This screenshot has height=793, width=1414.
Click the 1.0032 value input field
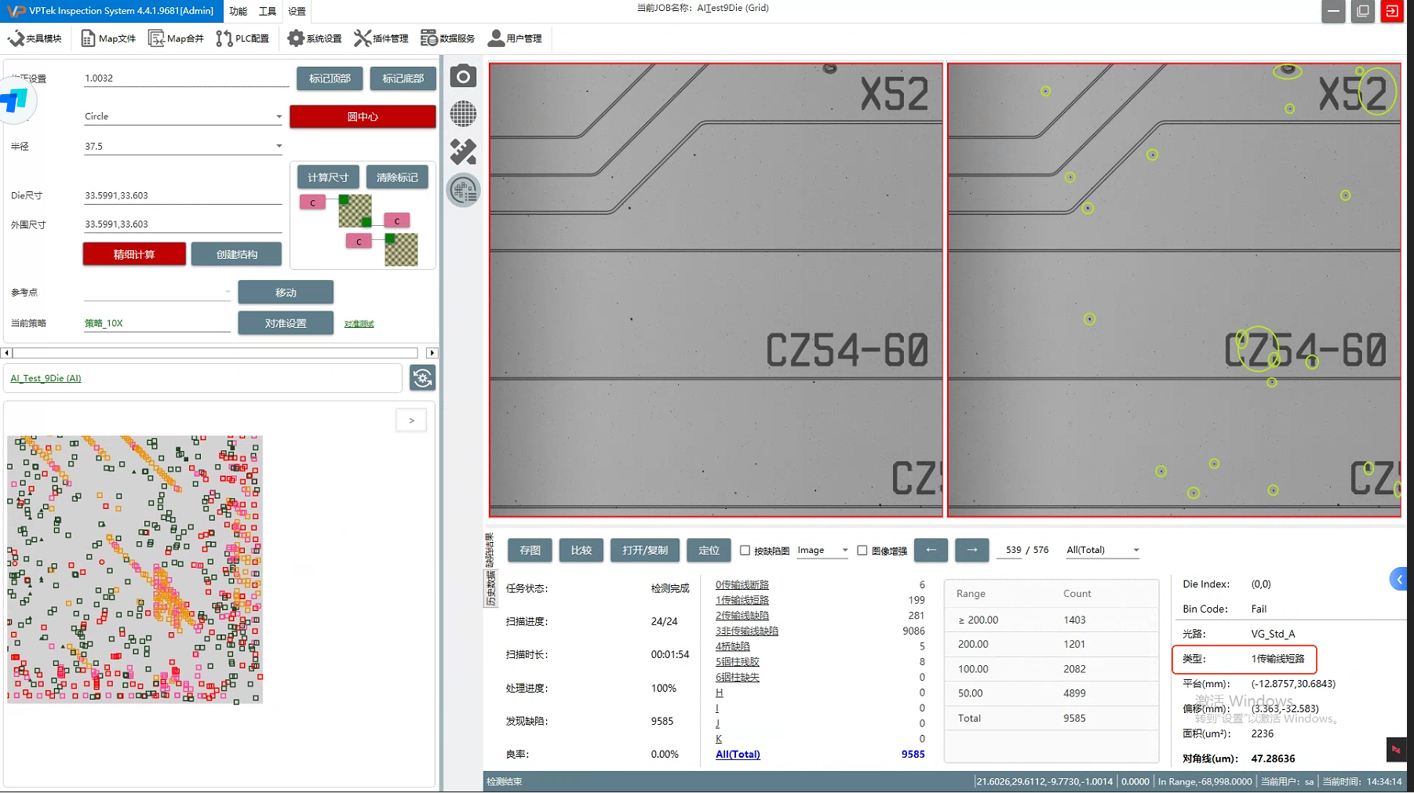click(x=187, y=78)
